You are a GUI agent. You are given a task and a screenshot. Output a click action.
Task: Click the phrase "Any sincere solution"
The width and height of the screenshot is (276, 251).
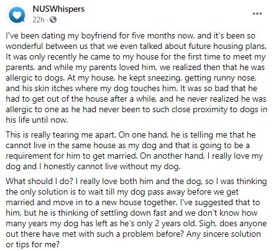(223, 234)
